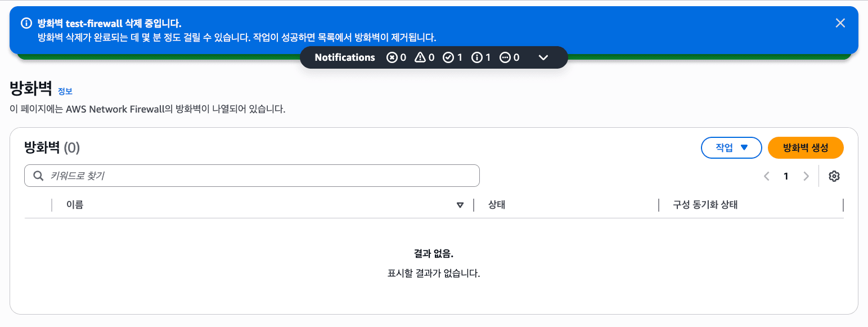868x327 pixels.
Task: Click the magnifier icon in search box
Action: [x=39, y=176]
